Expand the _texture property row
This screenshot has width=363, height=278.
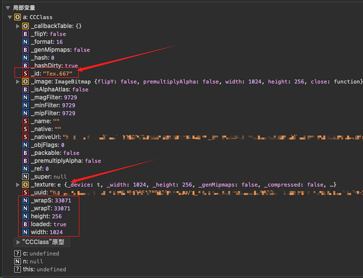(17, 185)
